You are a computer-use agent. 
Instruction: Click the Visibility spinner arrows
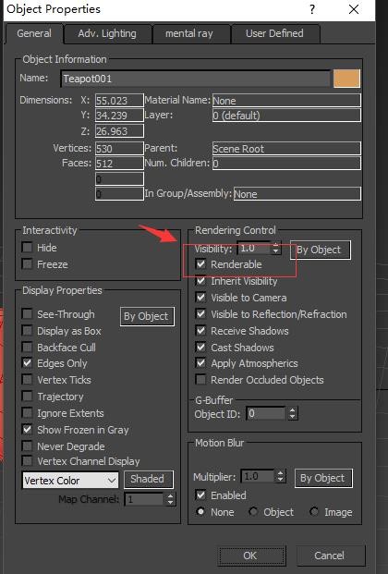click(276, 249)
